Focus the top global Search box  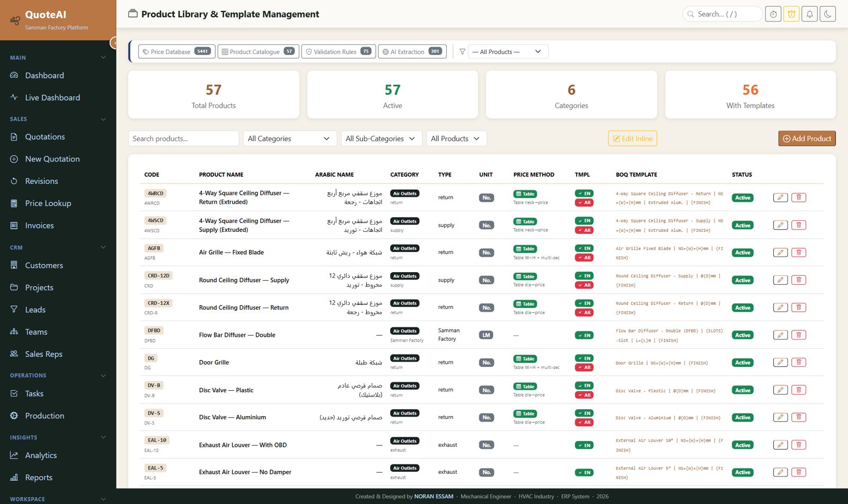[722, 14]
